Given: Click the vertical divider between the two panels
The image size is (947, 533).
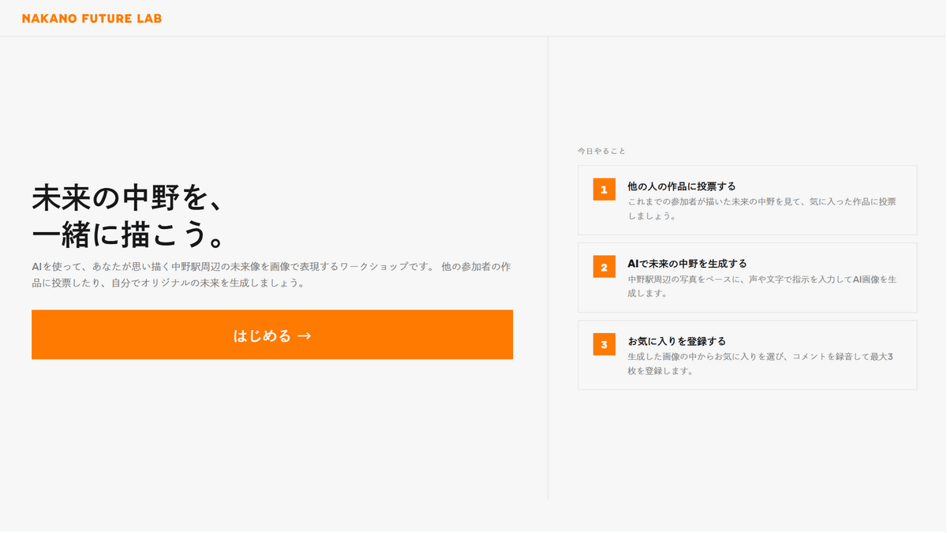Looking at the screenshot, I should pyautogui.click(x=548, y=268).
